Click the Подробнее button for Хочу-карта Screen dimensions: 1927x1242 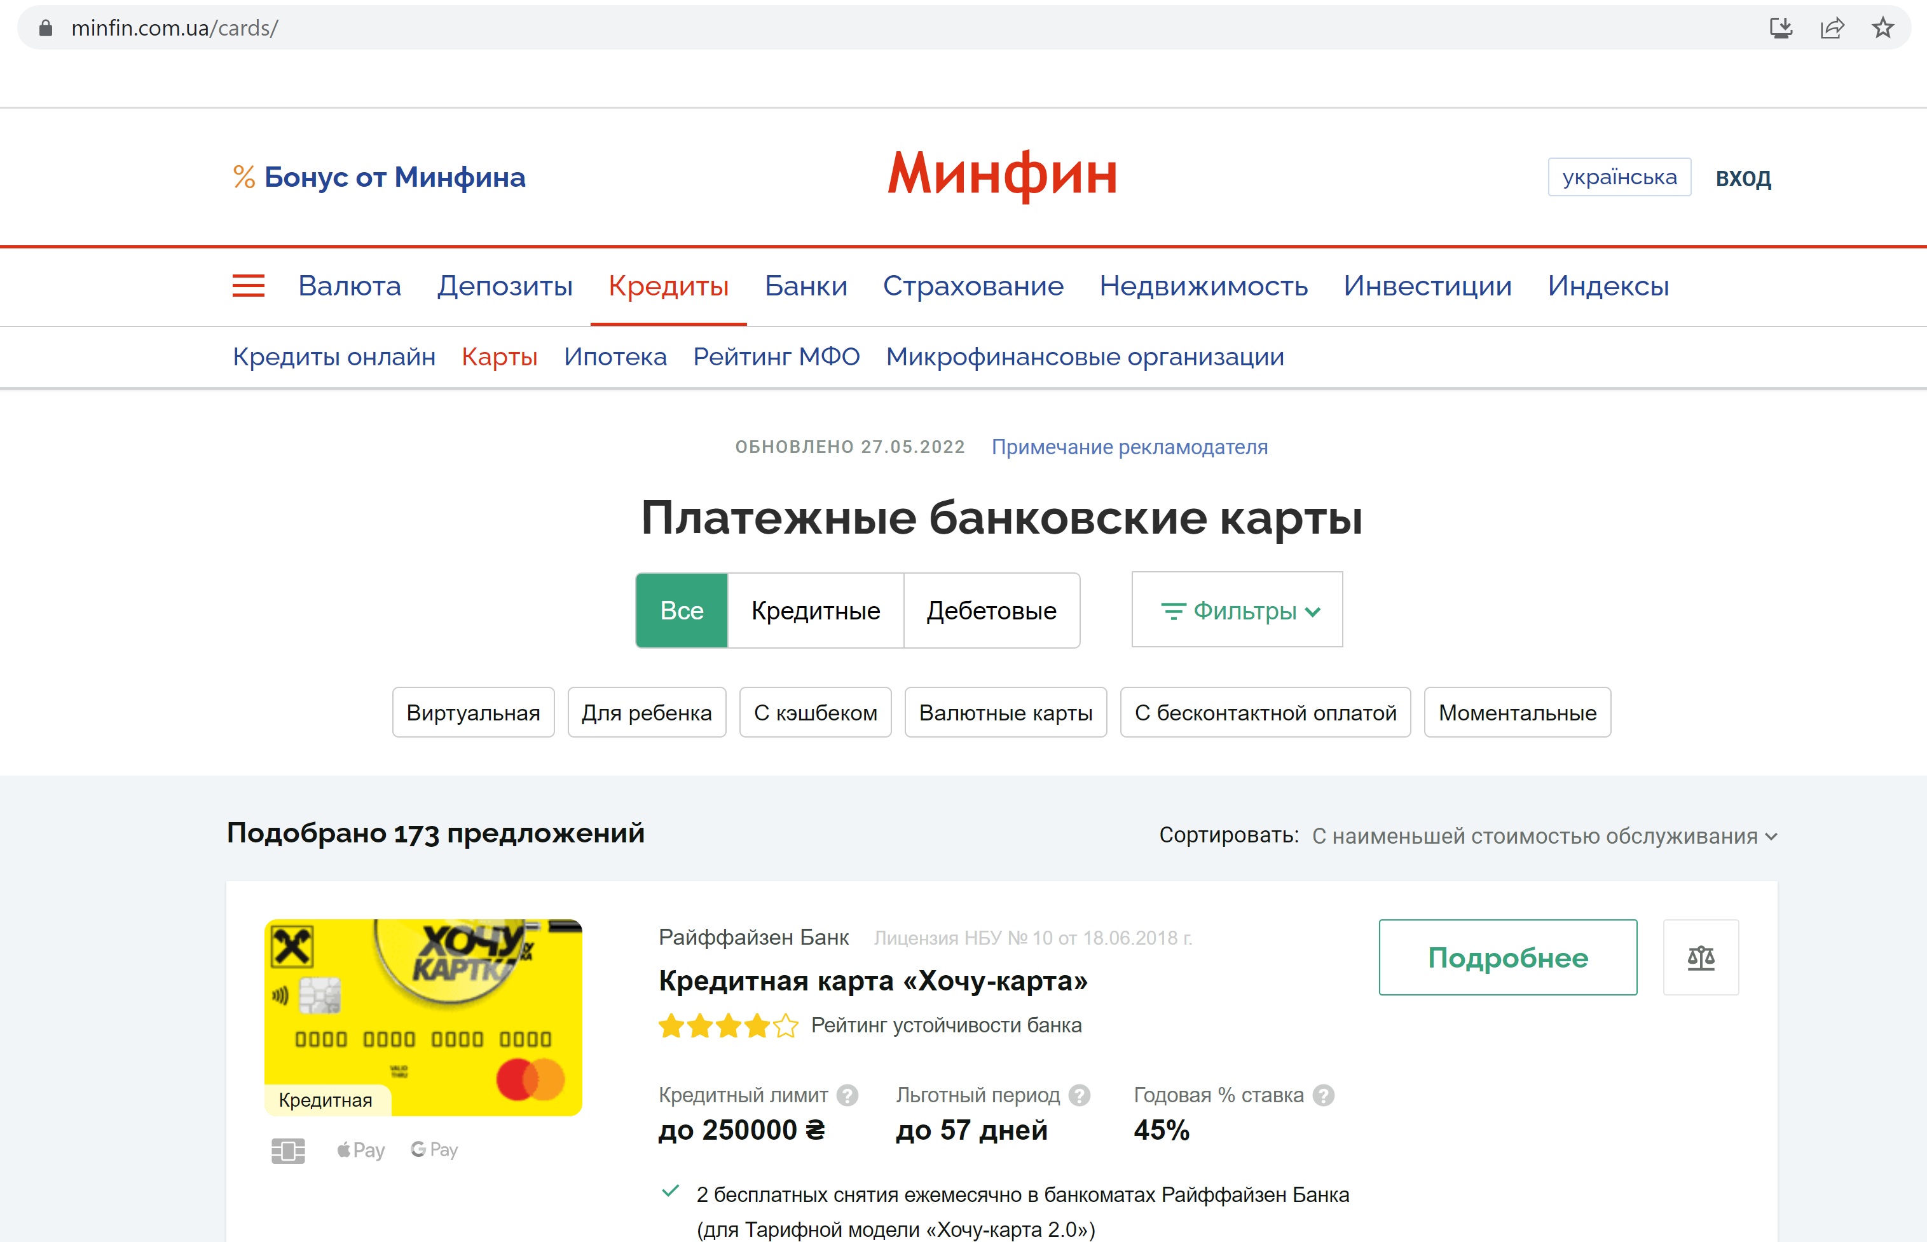pyautogui.click(x=1508, y=957)
